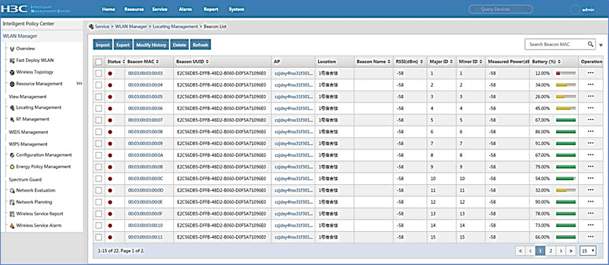
Task: Open Modify History
Action: [x=151, y=45]
